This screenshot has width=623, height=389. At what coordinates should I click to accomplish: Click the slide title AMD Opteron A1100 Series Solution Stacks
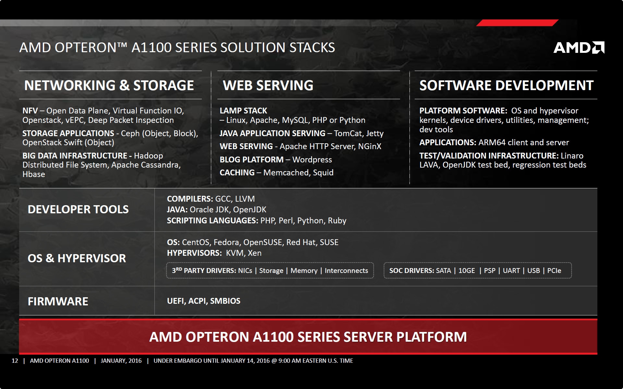coord(177,48)
